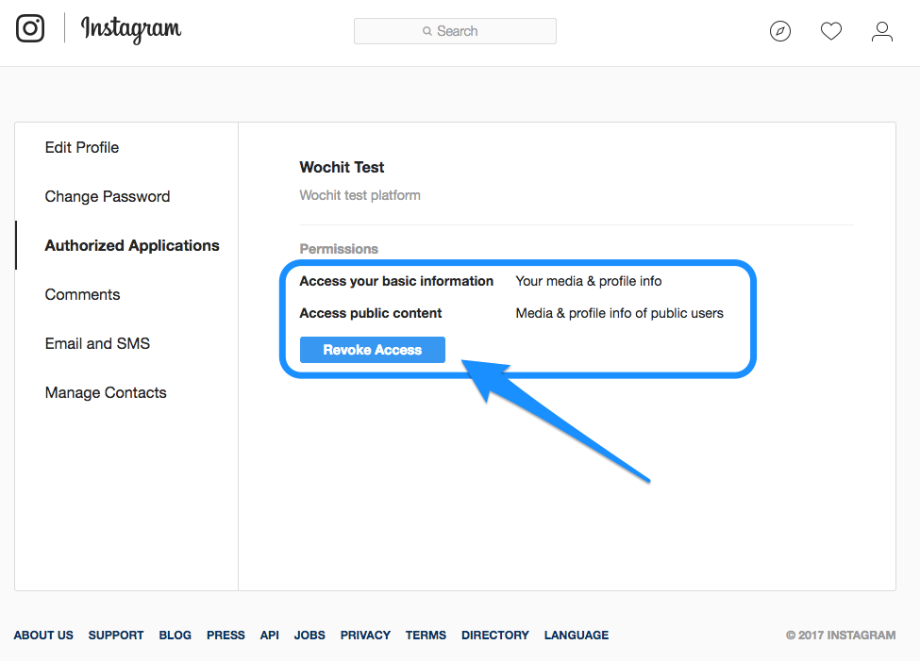The image size is (920, 661).
Task: Open the Blog footer link
Action: [x=175, y=636]
